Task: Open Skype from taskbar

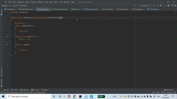Action: [92, 97]
